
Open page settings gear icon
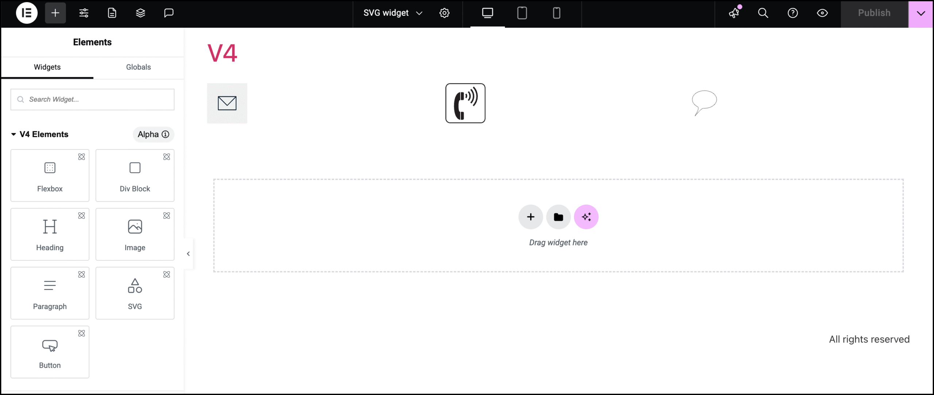[x=444, y=13]
